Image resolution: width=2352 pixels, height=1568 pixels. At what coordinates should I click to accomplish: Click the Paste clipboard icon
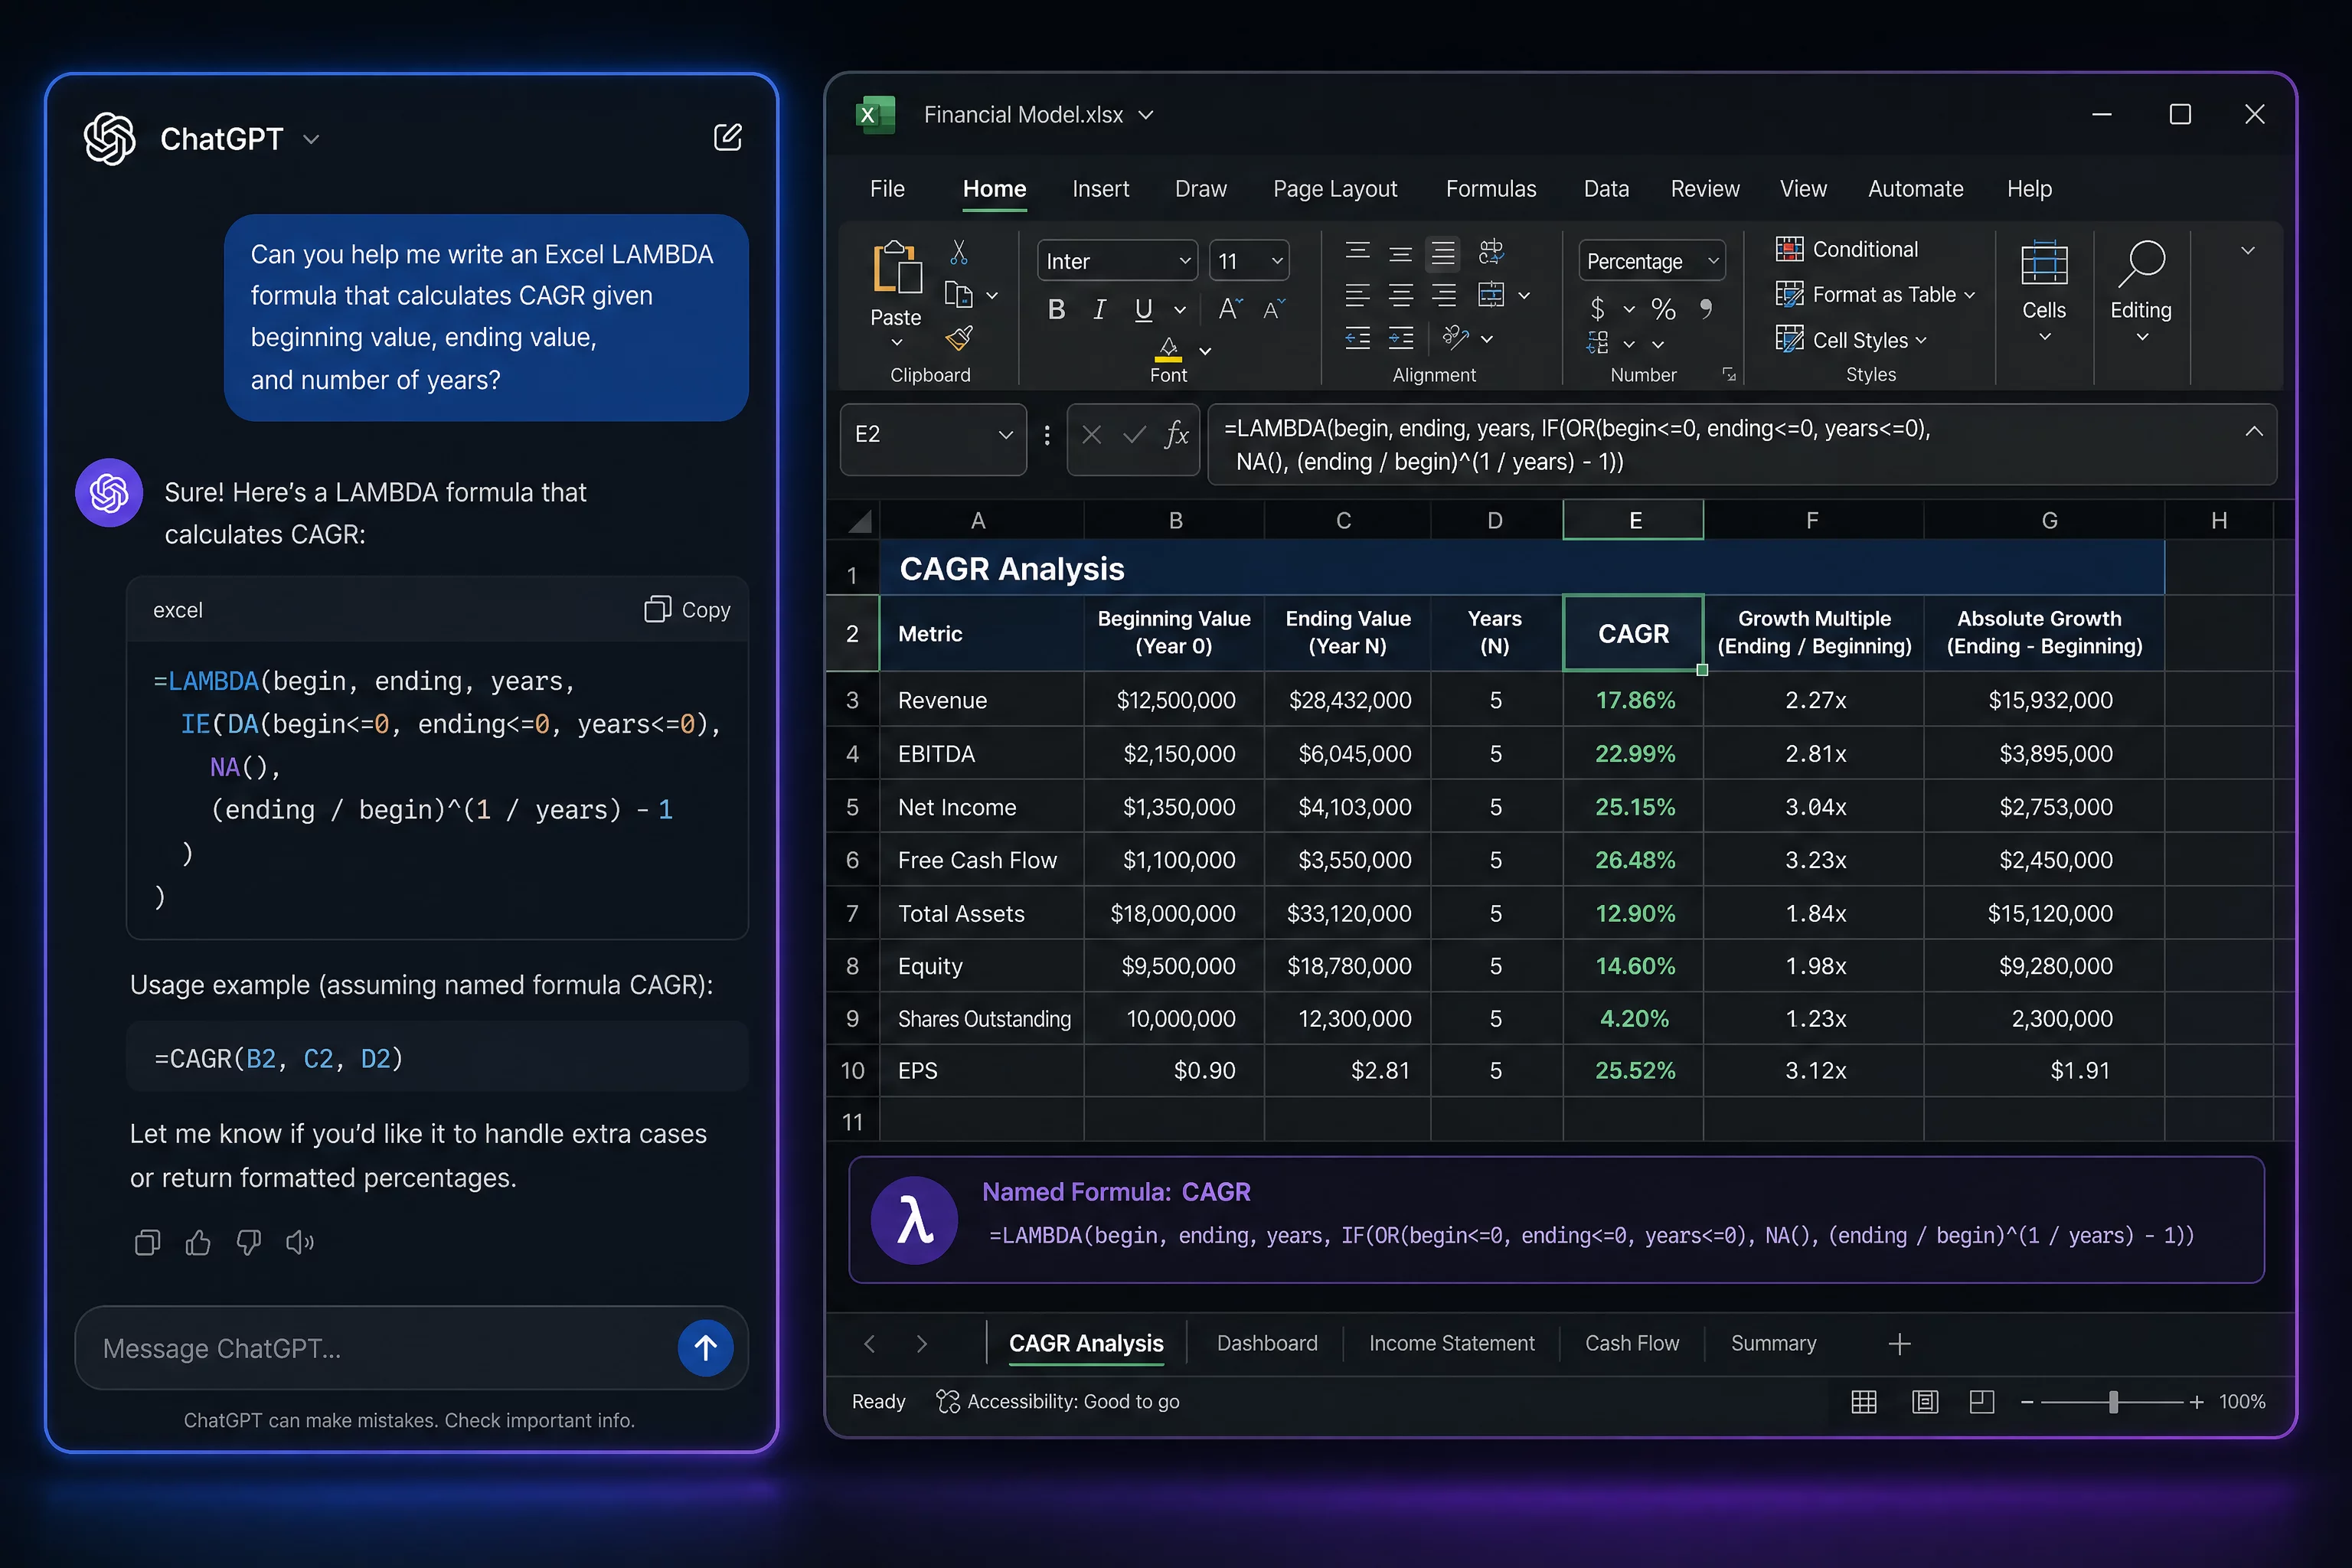point(897,267)
